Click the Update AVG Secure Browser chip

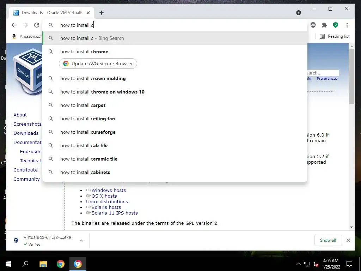[98, 64]
